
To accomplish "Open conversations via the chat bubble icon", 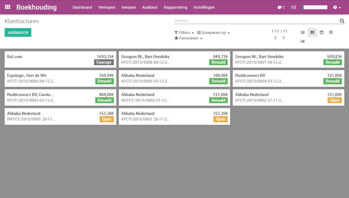I will click(x=279, y=7).
